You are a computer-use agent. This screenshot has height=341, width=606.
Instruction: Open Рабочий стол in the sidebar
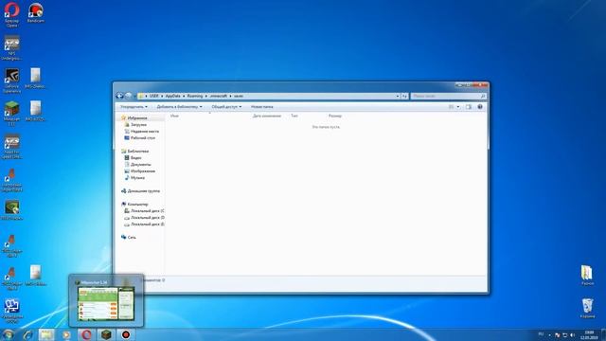pyautogui.click(x=139, y=137)
